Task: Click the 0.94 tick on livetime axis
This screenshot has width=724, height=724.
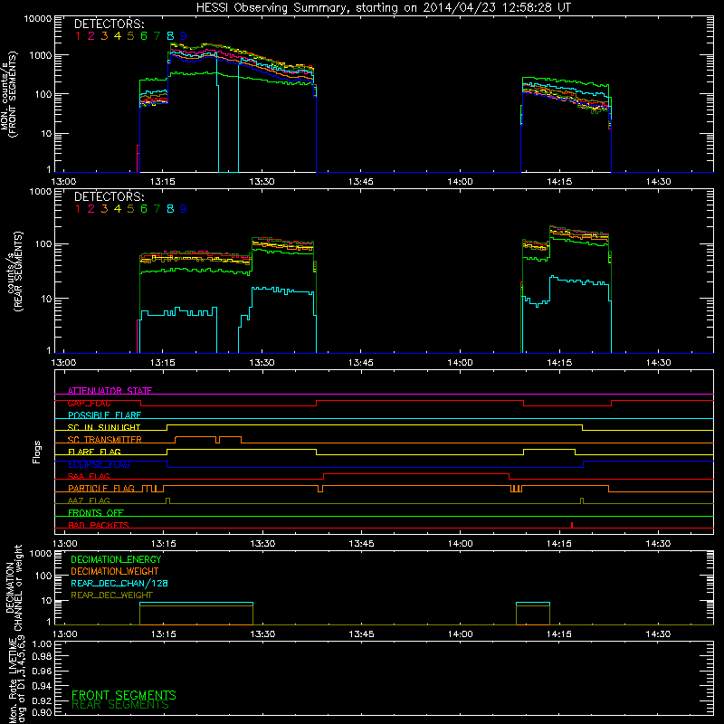Action: [42, 685]
